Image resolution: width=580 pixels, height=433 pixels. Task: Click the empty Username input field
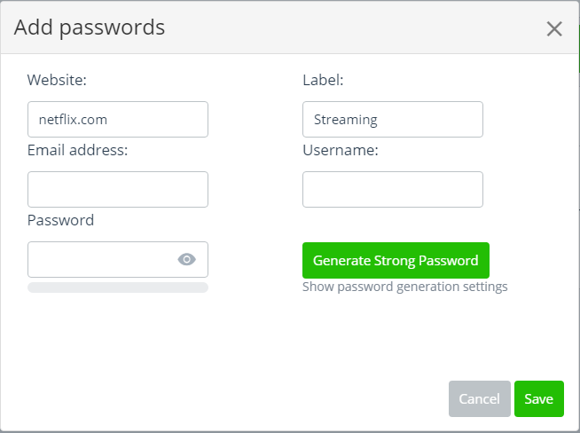[392, 190]
